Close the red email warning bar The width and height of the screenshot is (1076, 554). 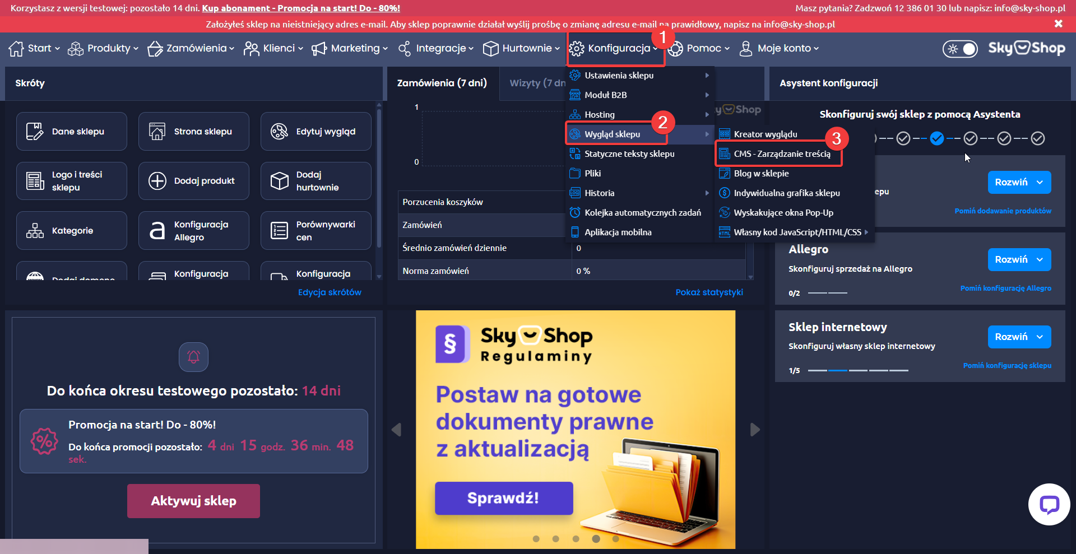coord(1058,24)
